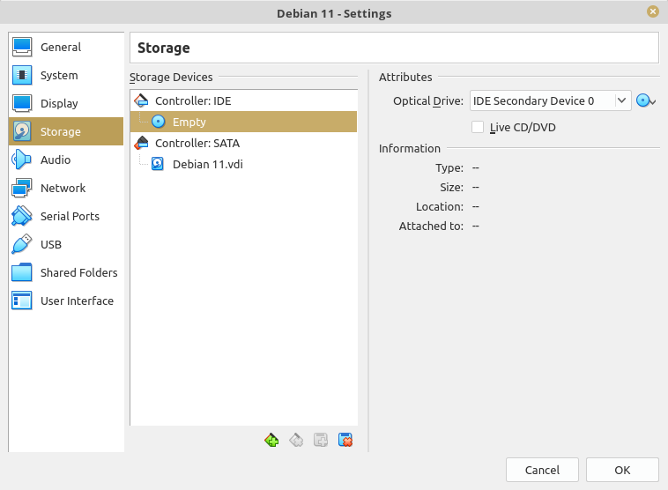Click the Storage disk icon in sidebar
Screen dimensions: 668x490
point(22,131)
